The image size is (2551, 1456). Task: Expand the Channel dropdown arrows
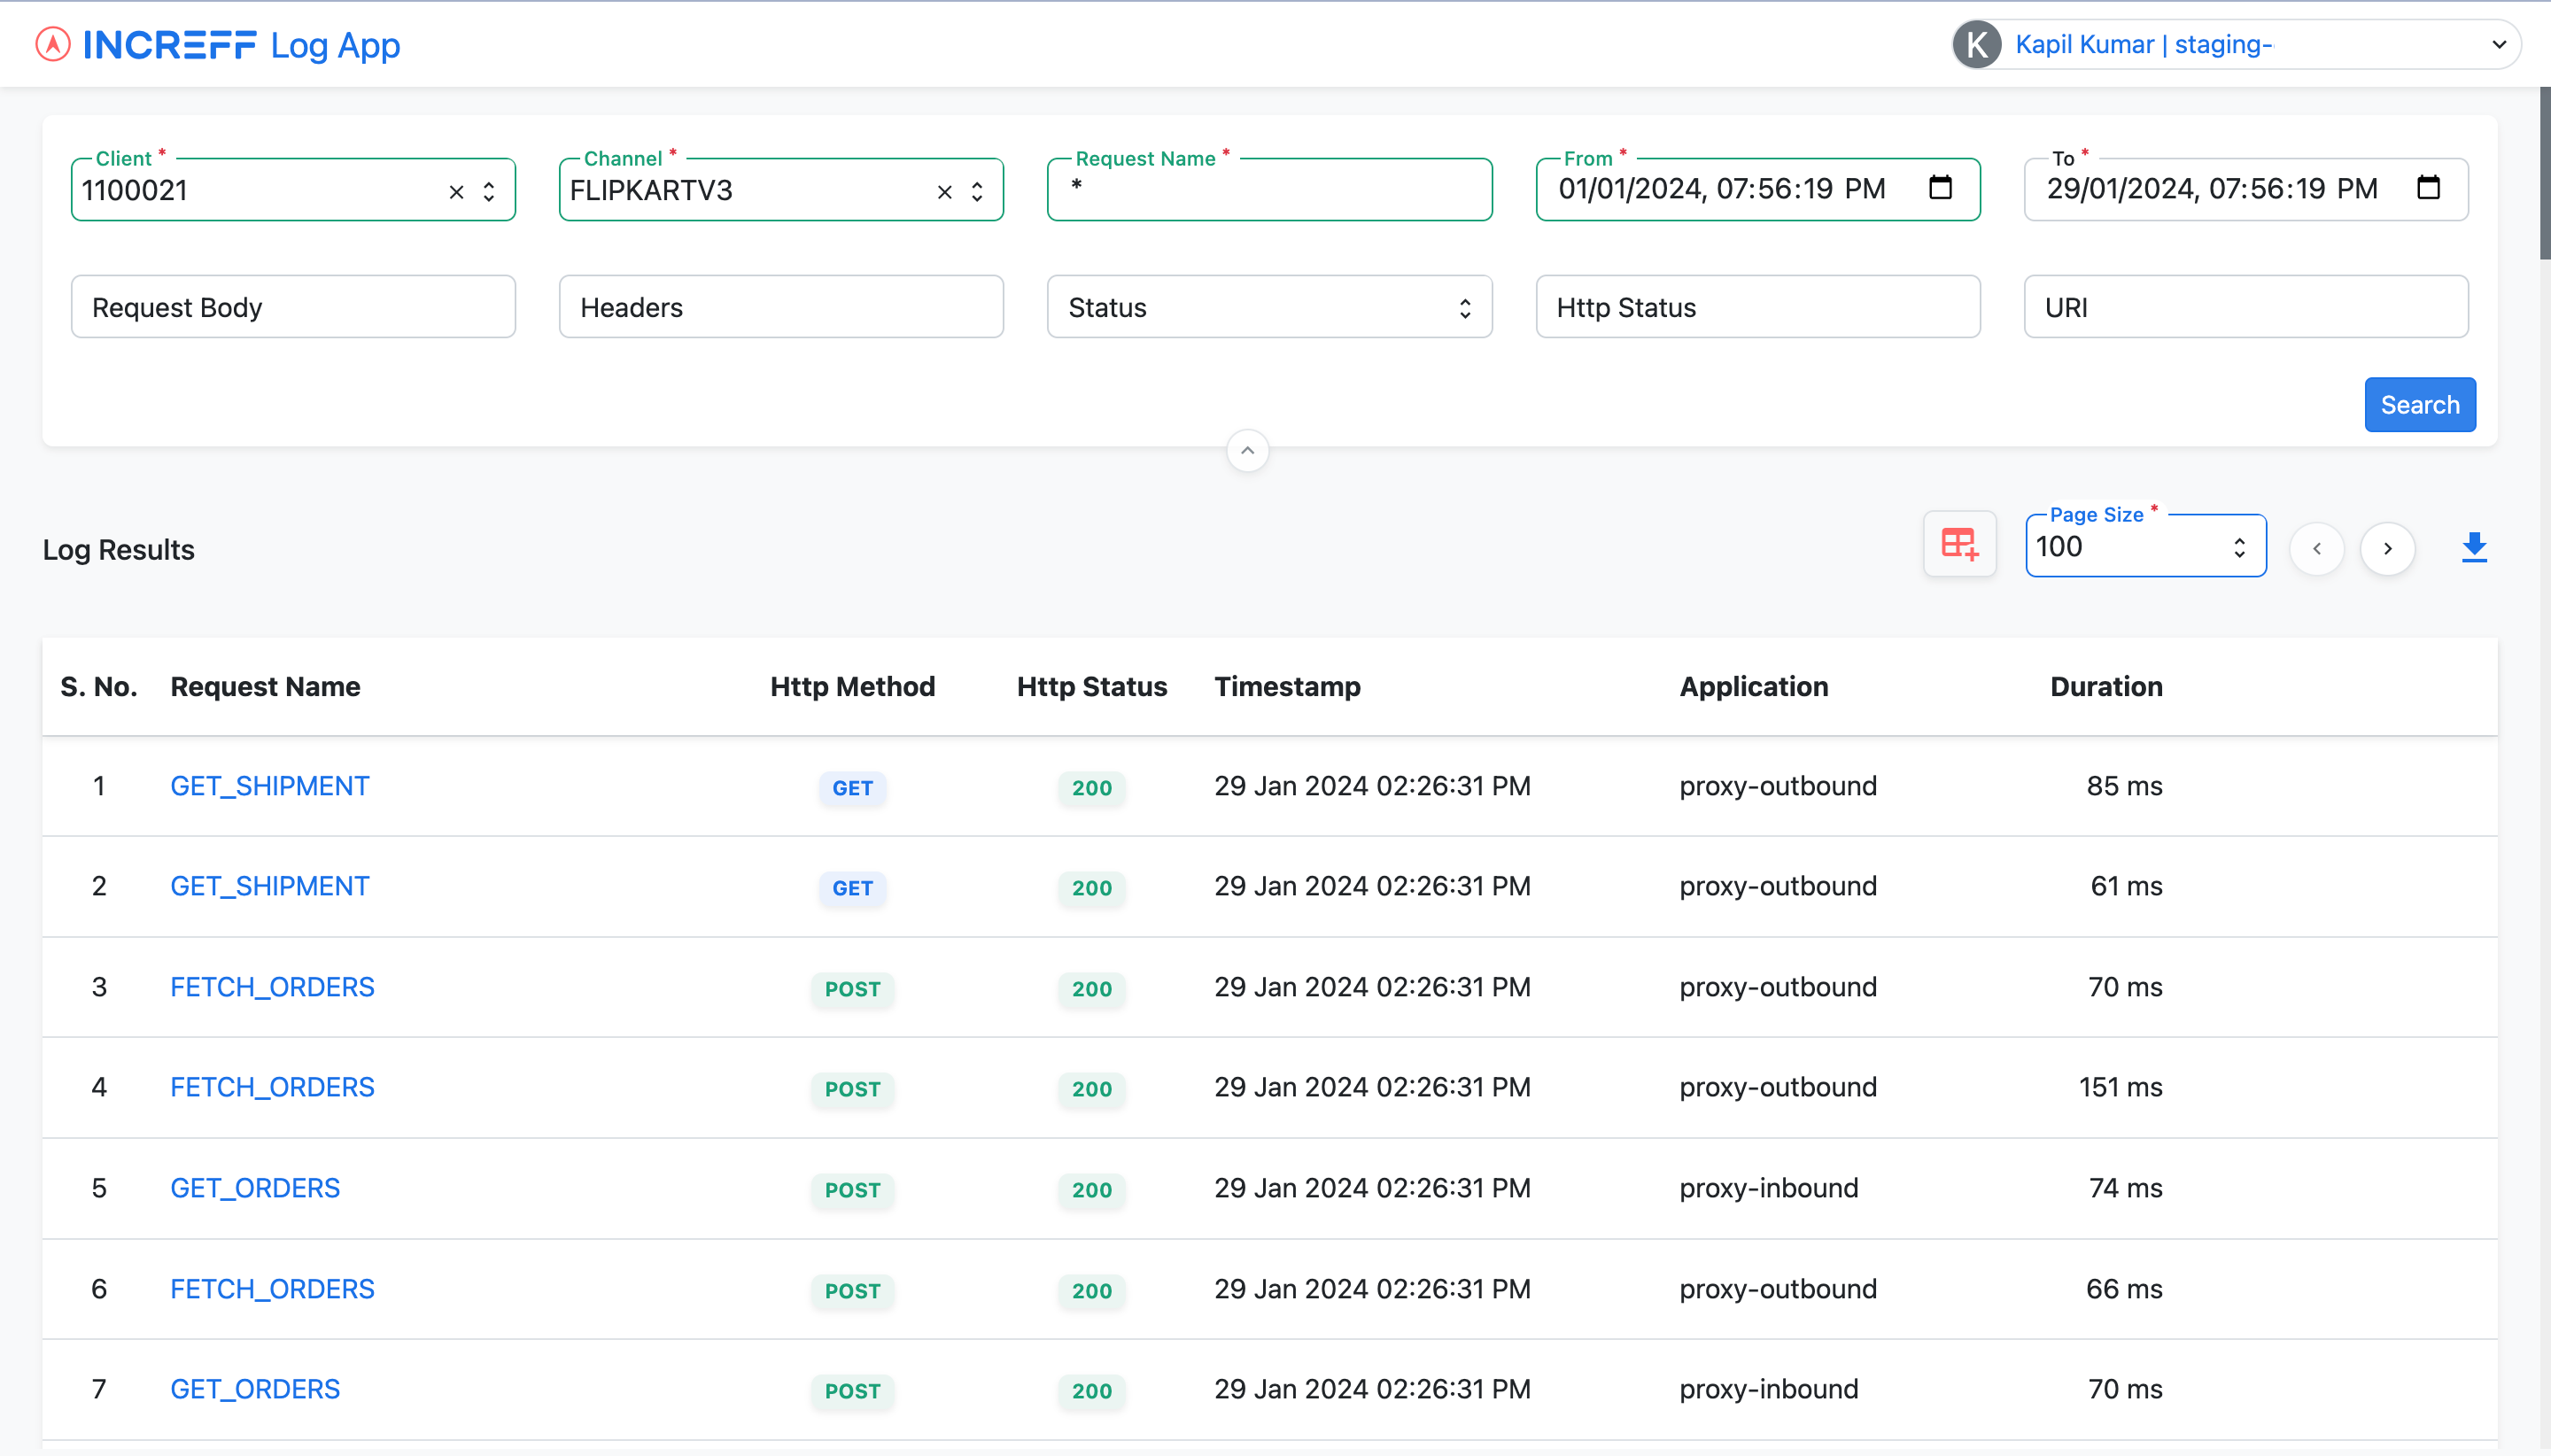point(977,191)
